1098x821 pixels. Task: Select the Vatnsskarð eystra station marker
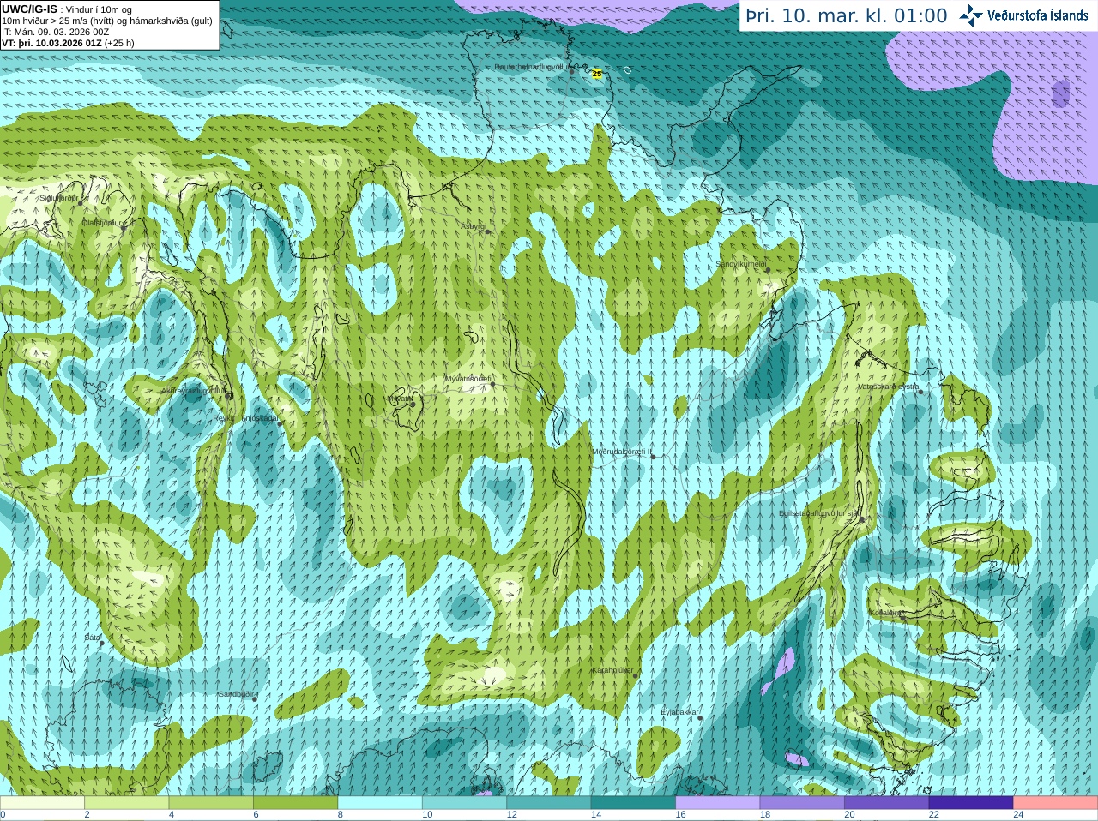[920, 391]
